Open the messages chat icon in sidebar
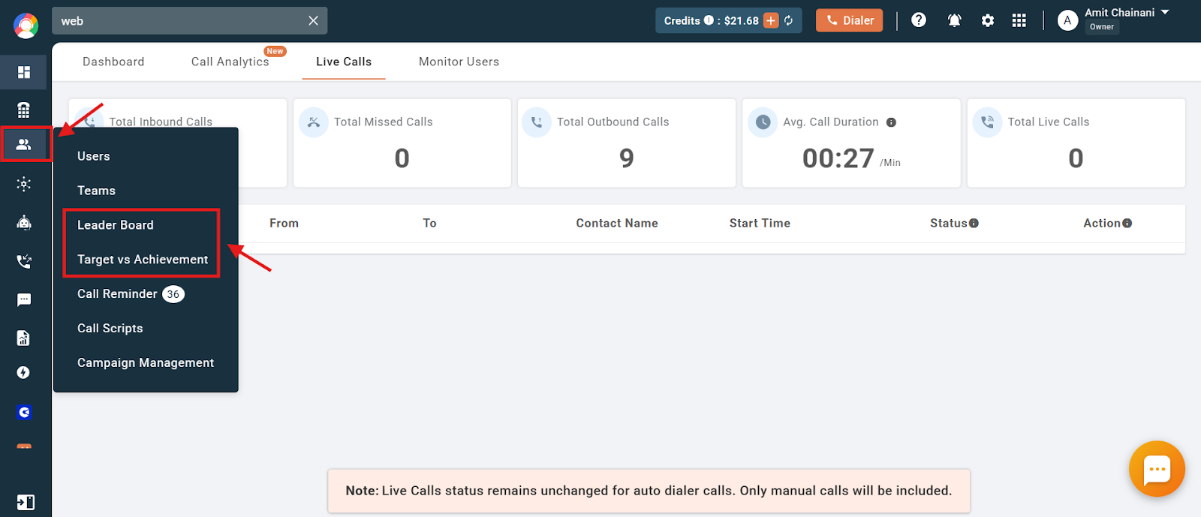Image resolution: width=1201 pixels, height=517 pixels. [x=24, y=300]
